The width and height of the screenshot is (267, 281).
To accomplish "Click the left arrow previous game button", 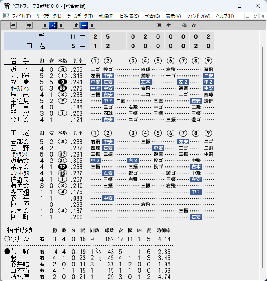I will (13, 25).
